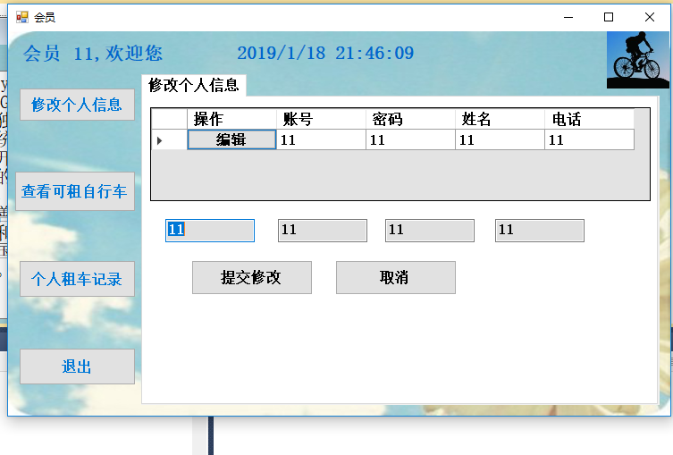Image resolution: width=673 pixels, height=455 pixels.
Task: Click the phone number text box
Action: pos(540,231)
